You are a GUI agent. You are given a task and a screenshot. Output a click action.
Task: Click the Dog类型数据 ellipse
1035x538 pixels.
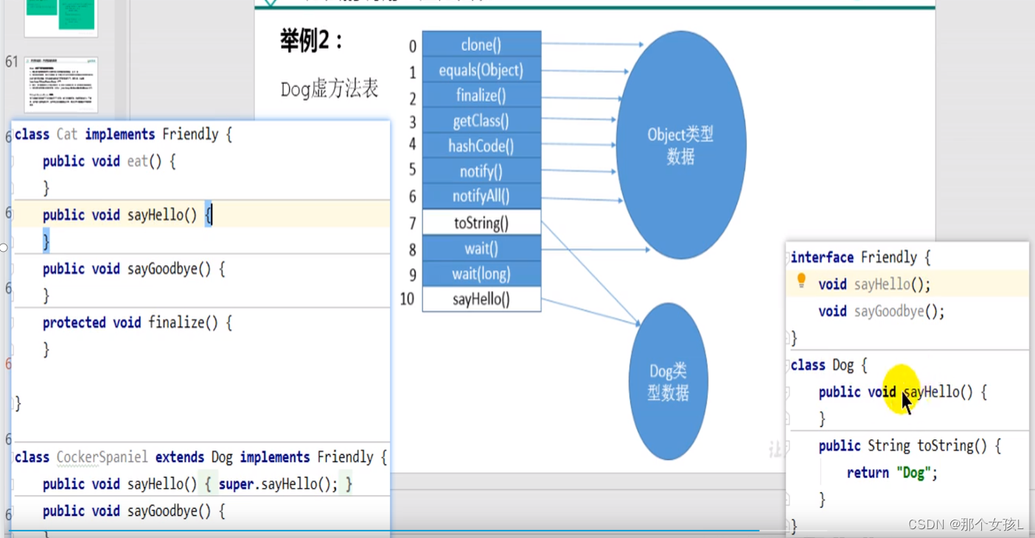tap(669, 381)
